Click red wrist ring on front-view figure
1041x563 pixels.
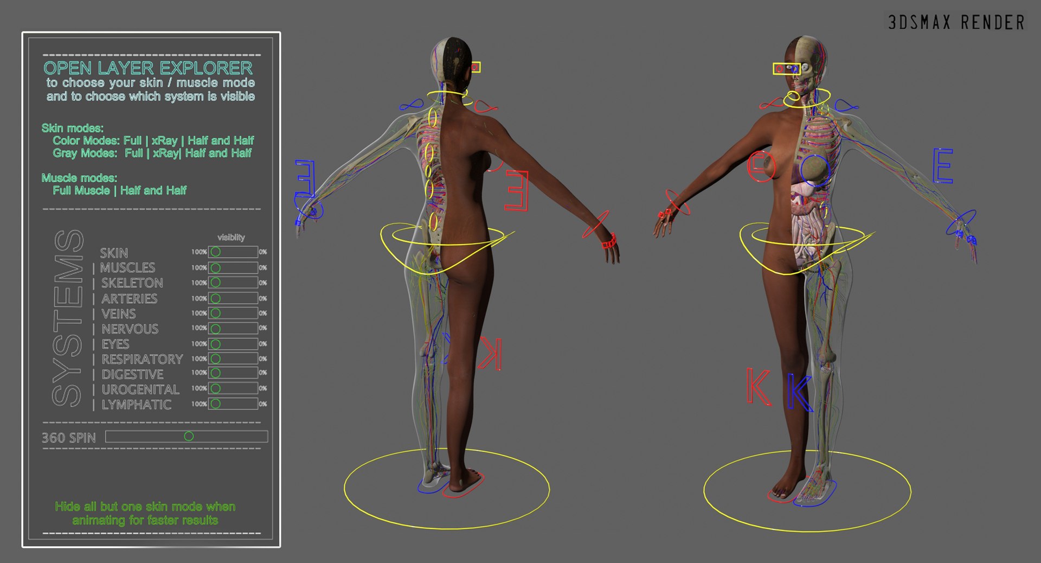click(x=678, y=202)
